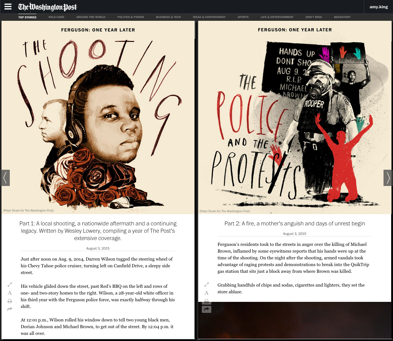Viewport: 393px width, 341px height.
Task: Select Ideas & Controversy section
Action: click(209, 17)
